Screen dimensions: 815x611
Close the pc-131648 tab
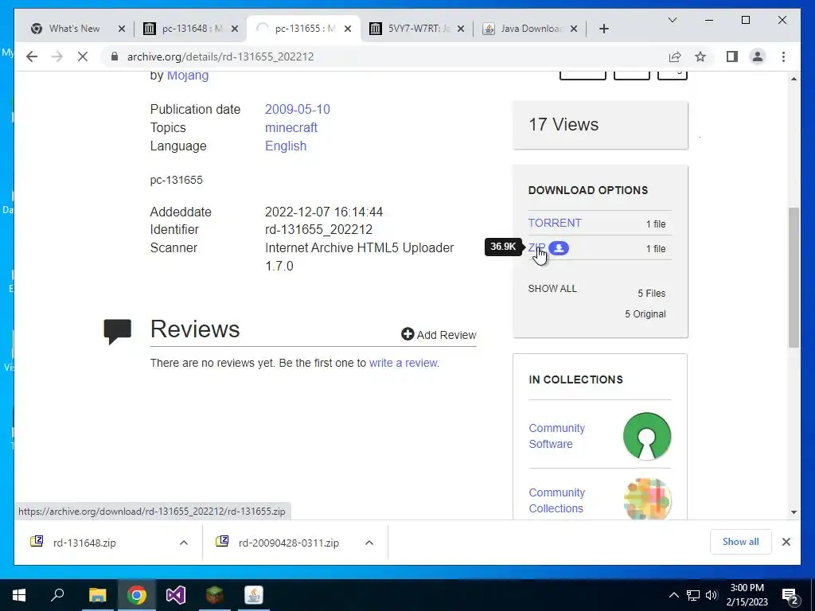pyautogui.click(x=235, y=29)
